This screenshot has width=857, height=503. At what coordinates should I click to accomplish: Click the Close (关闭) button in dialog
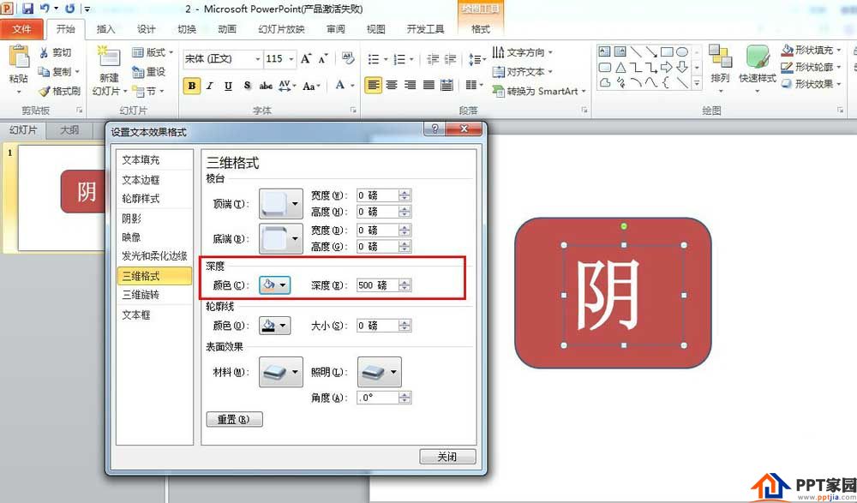[447, 457]
